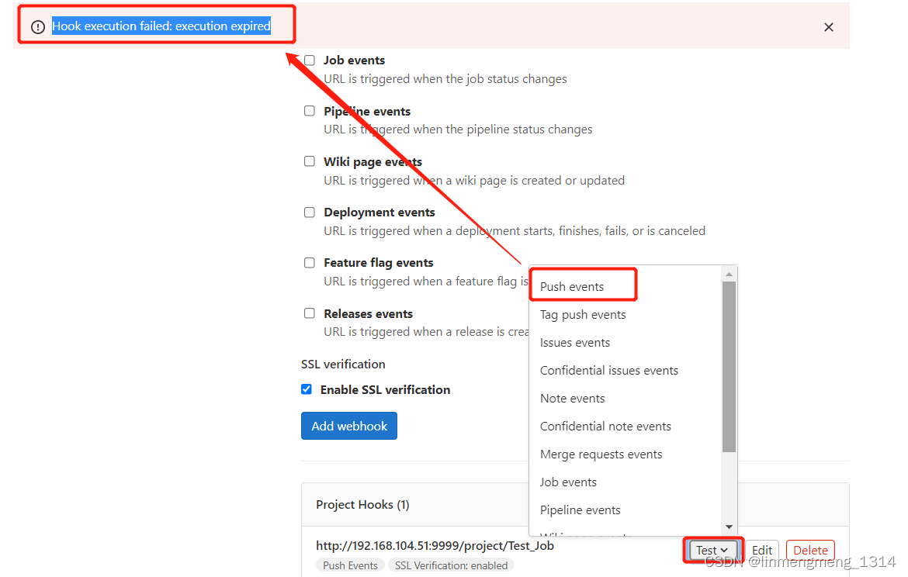
Task: Click the dropdown list scrollbar thumb
Action: pos(729,367)
